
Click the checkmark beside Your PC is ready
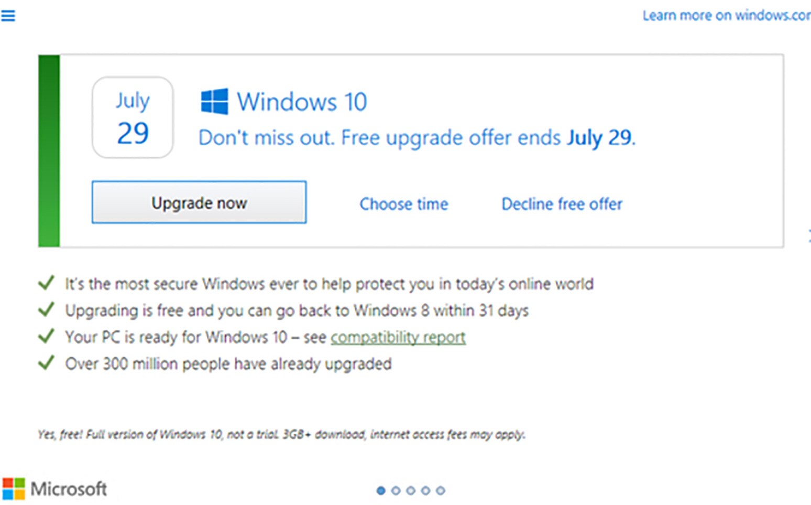47,336
